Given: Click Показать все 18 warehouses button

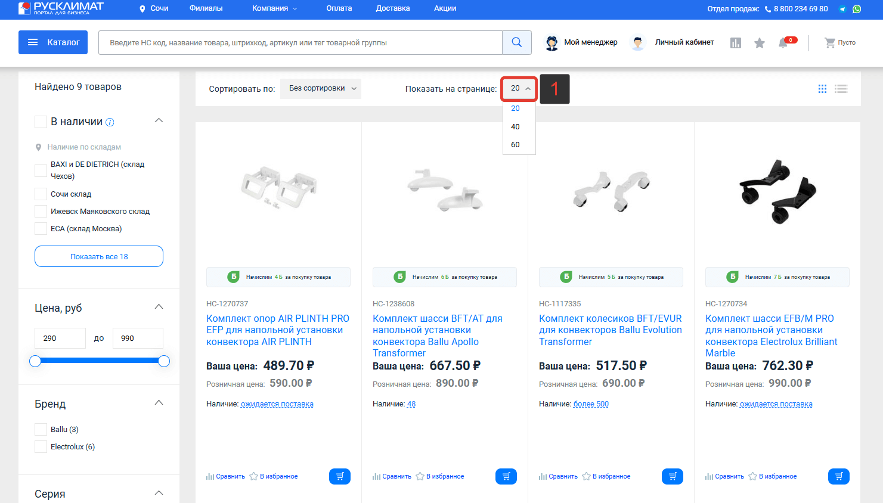Looking at the screenshot, I should pos(99,256).
